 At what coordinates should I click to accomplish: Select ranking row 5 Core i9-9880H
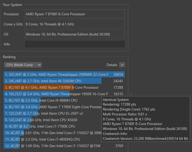click(x=53, y=100)
